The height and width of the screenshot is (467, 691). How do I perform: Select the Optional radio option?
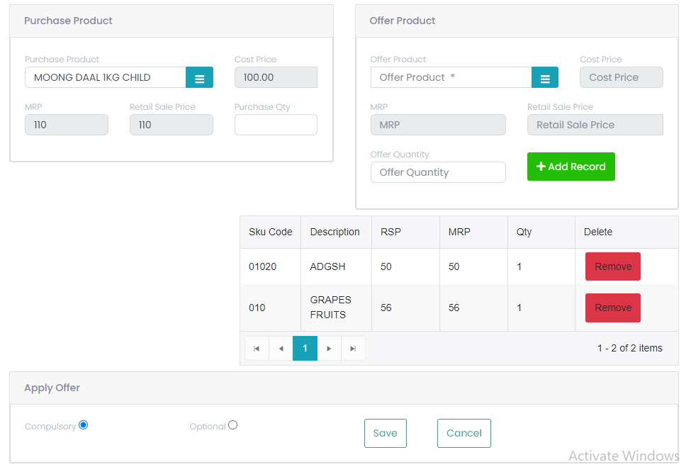point(232,425)
